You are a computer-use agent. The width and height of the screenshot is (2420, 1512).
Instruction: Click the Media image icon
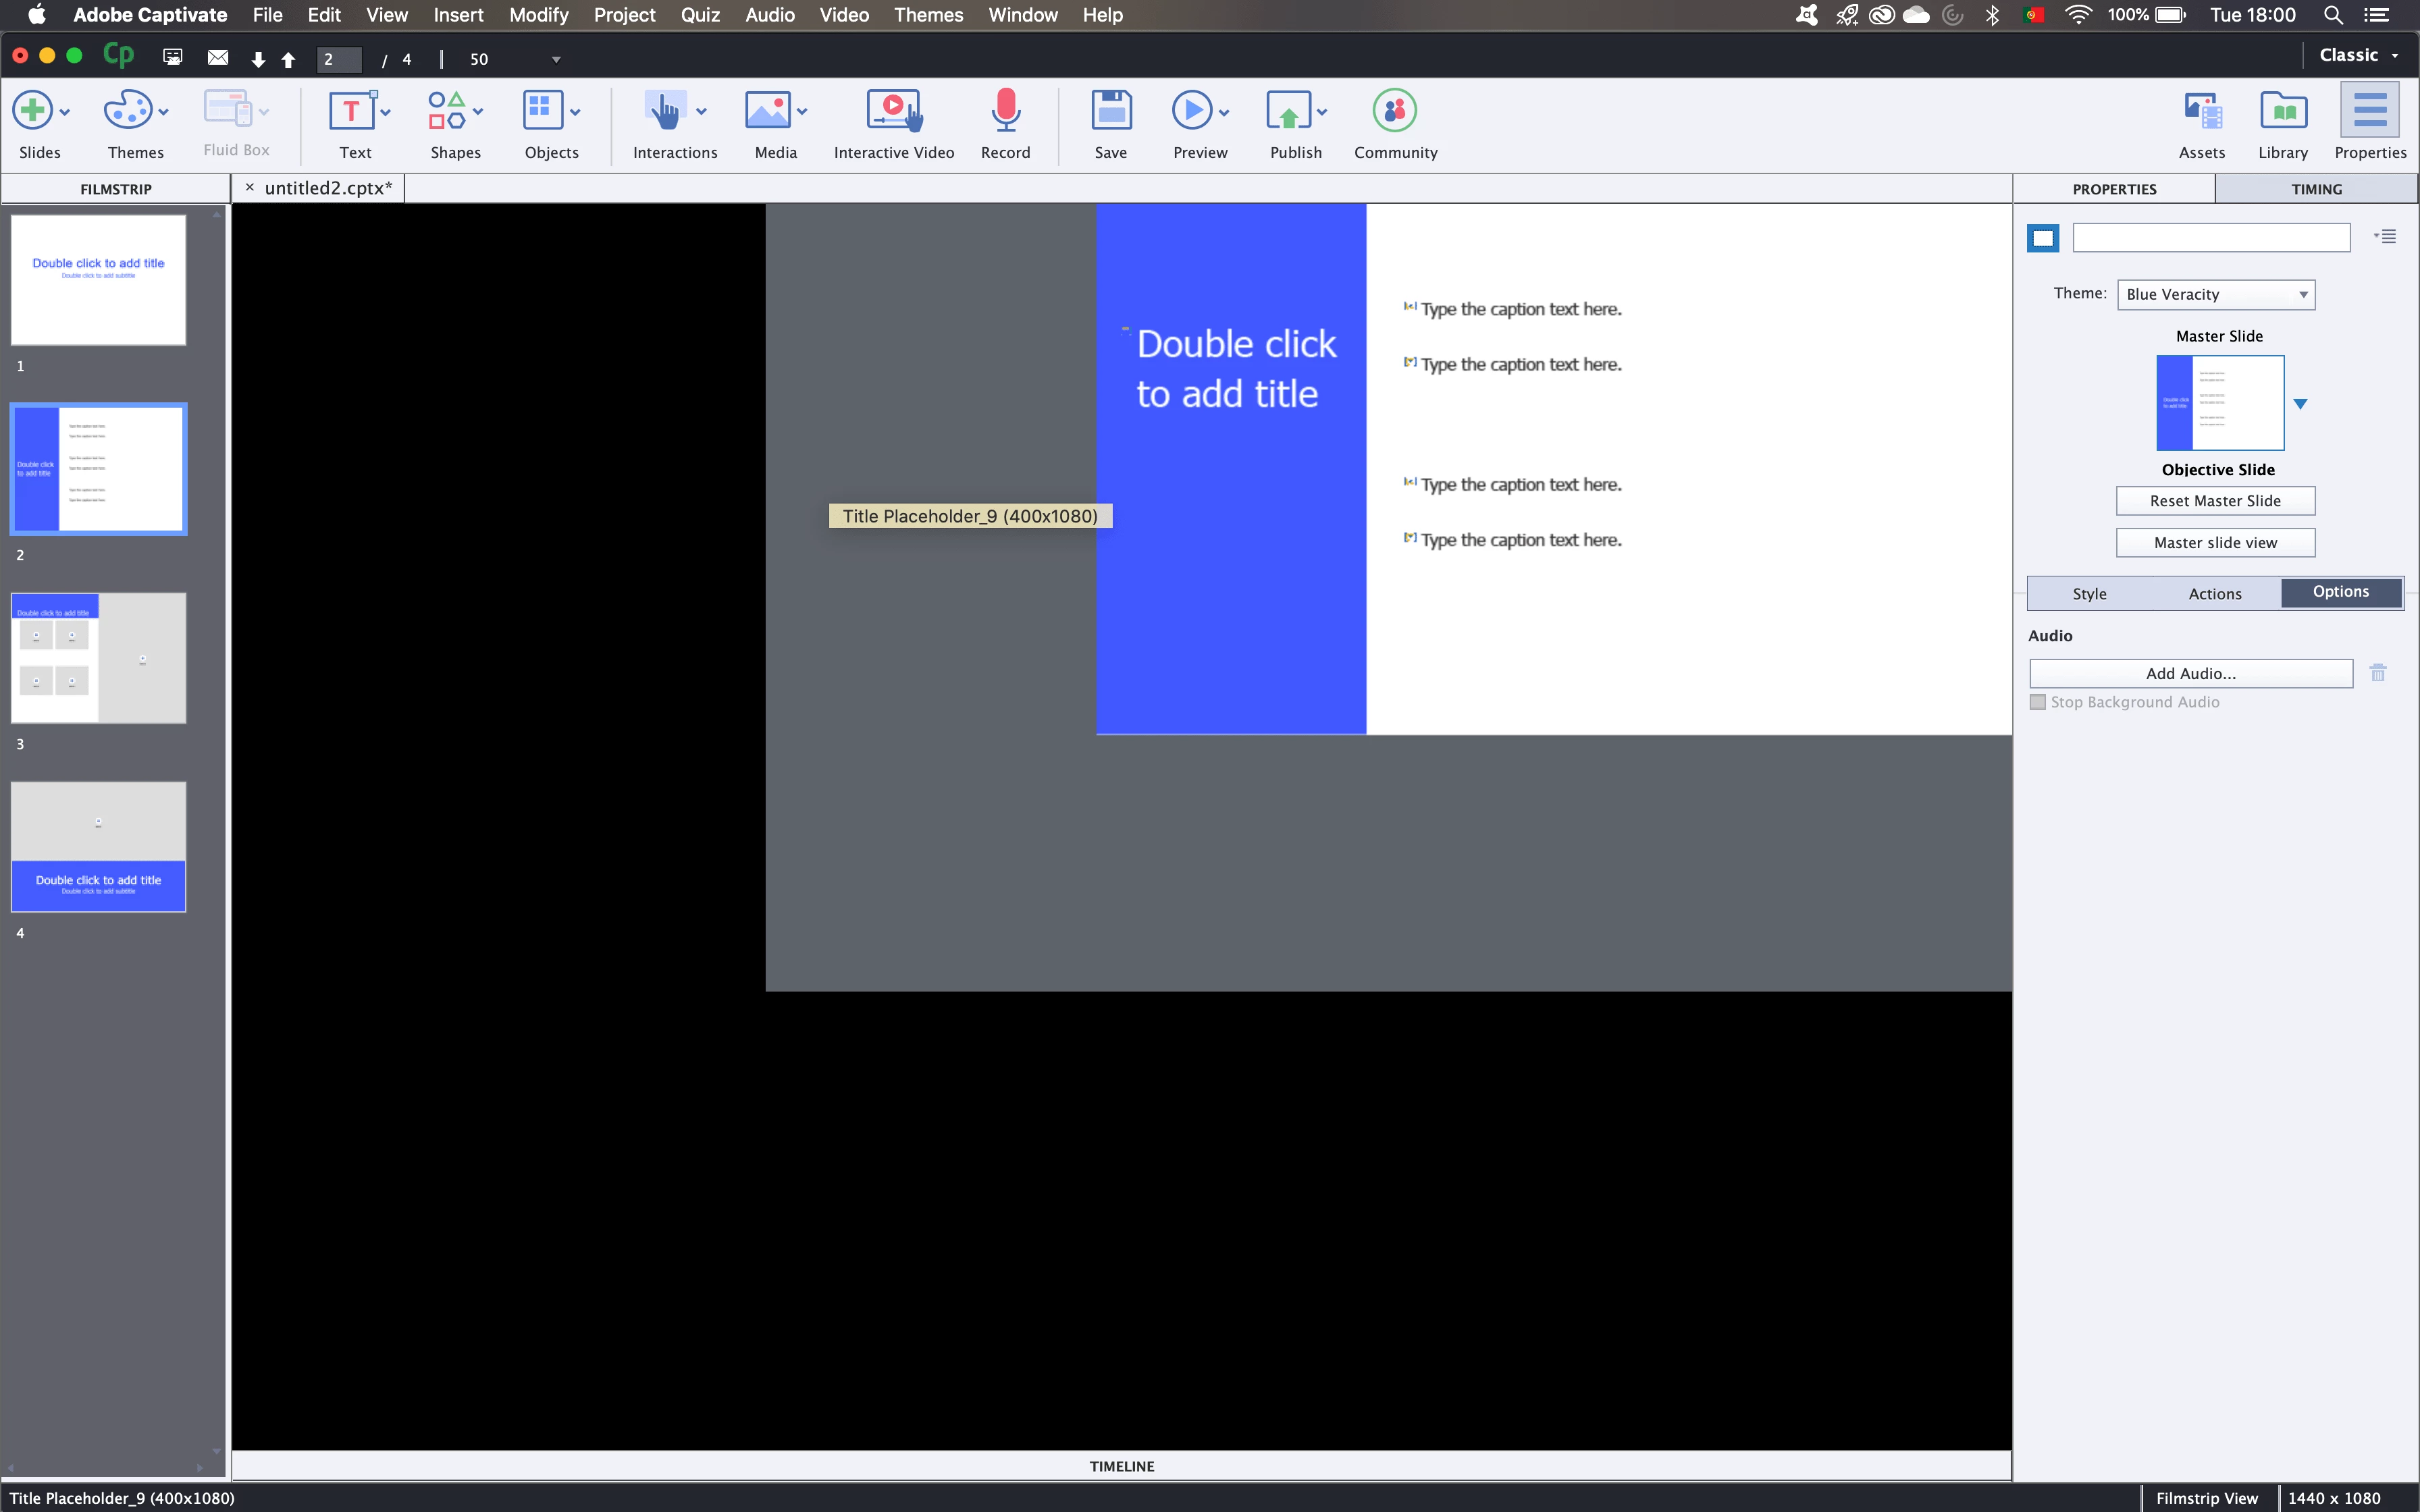click(x=767, y=111)
